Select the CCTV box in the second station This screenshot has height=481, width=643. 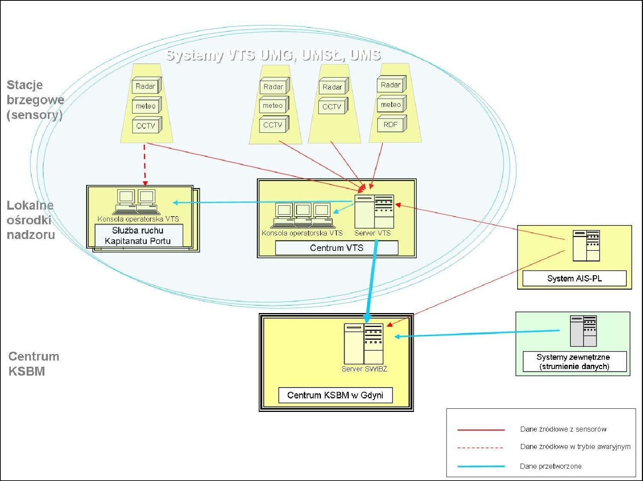pos(274,124)
